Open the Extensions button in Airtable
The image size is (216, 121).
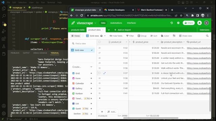click(x=205, y=30)
